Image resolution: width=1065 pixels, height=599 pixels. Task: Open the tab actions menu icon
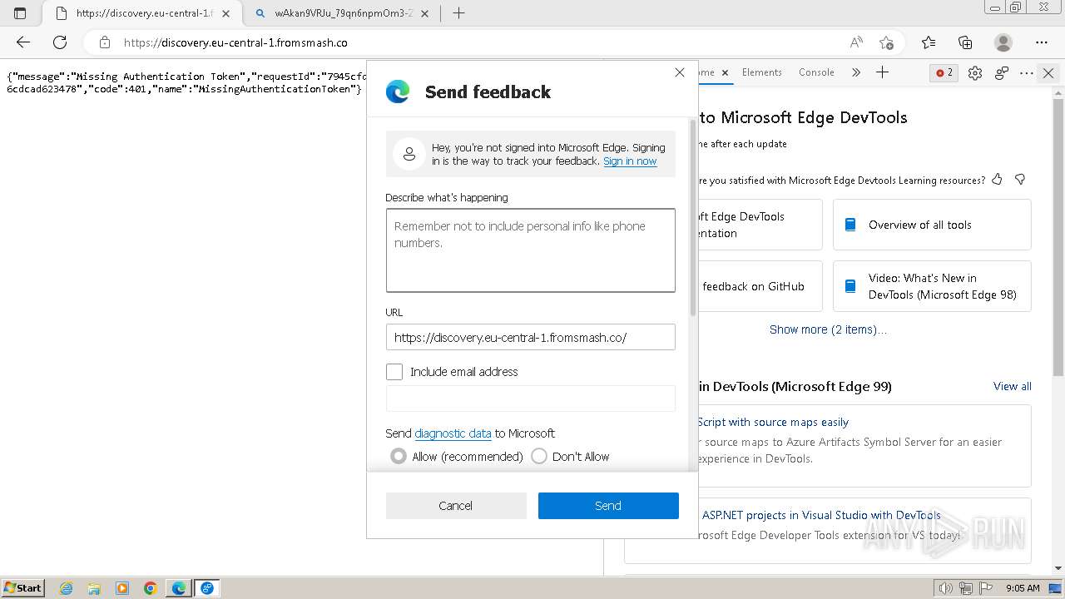pyautogui.click(x=20, y=13)
